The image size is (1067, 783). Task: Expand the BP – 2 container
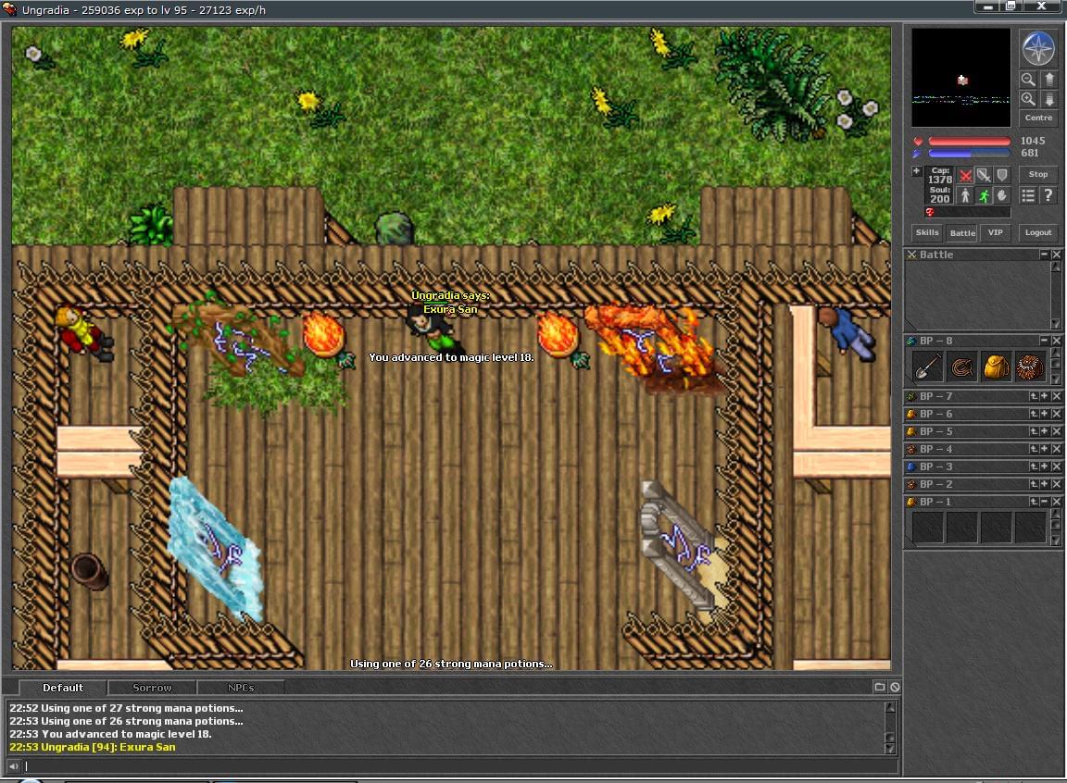(1045, 485)
